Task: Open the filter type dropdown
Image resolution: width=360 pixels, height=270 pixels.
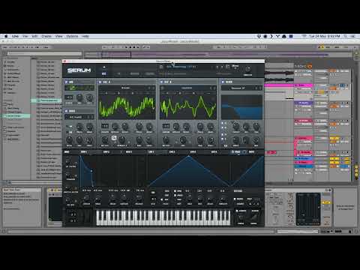Action: 238,88
